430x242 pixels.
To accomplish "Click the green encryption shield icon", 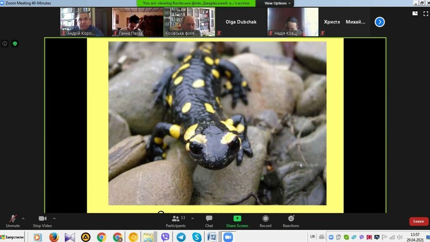I will pyautogui.click(x=15, y=44).
